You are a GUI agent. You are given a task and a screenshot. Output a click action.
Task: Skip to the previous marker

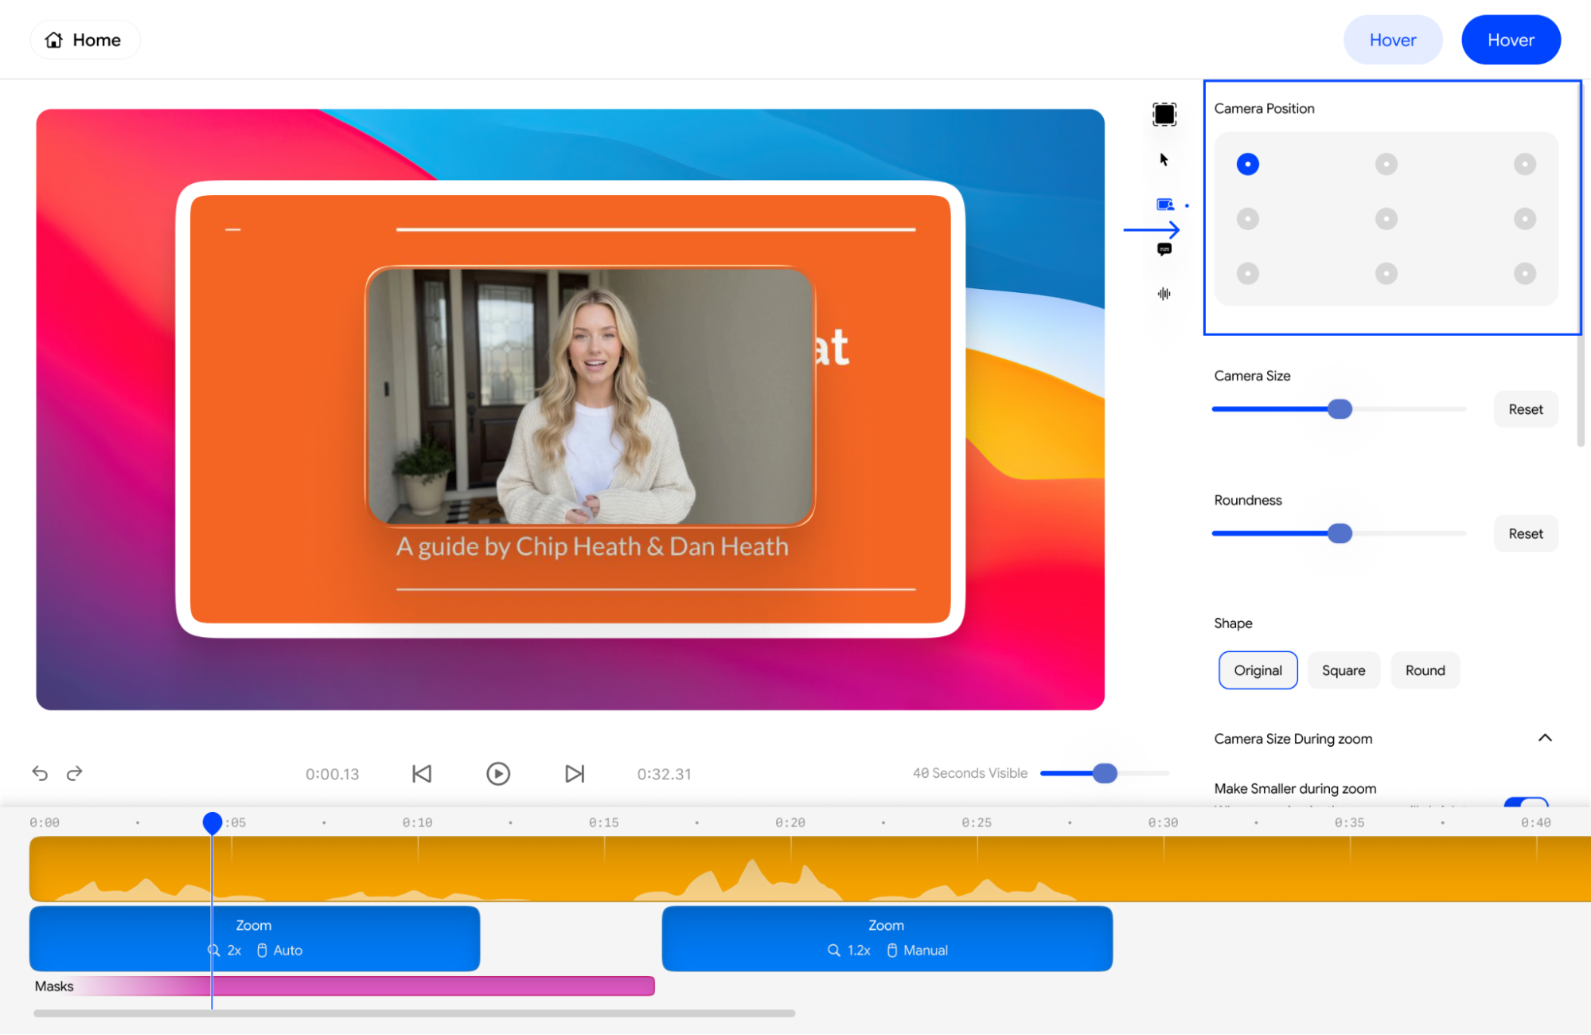click(x=422, y=774)
